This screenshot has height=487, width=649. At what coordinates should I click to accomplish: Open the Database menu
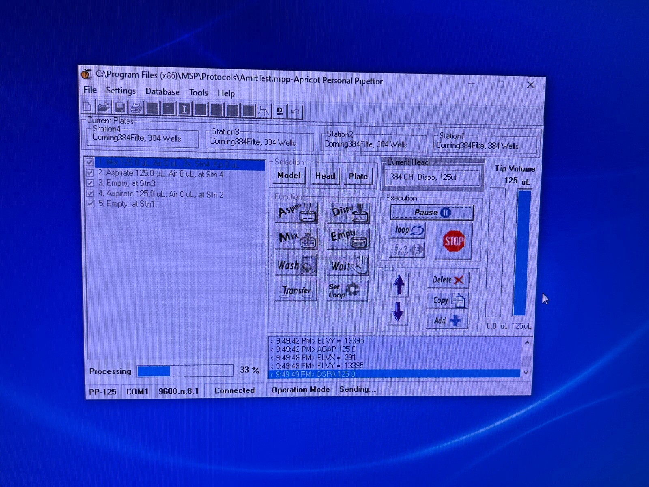tap(162, 92)
